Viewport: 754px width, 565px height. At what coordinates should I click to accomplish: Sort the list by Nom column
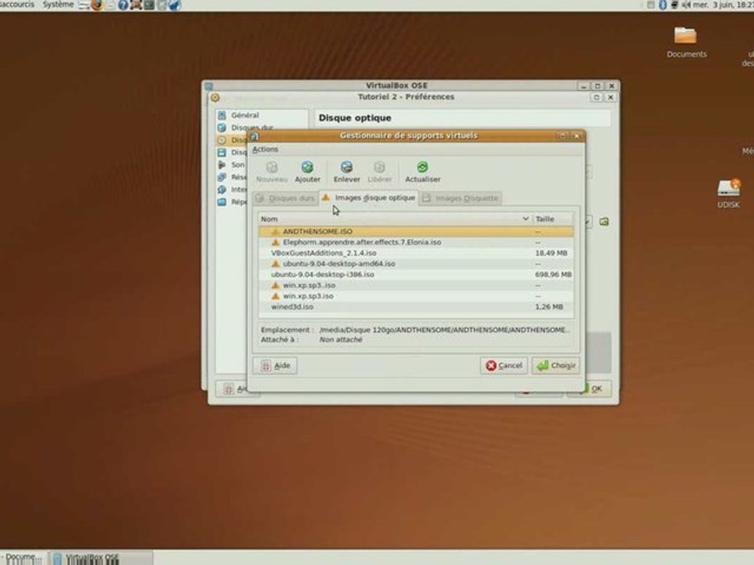pyautogui.click(x=395, y=219)
